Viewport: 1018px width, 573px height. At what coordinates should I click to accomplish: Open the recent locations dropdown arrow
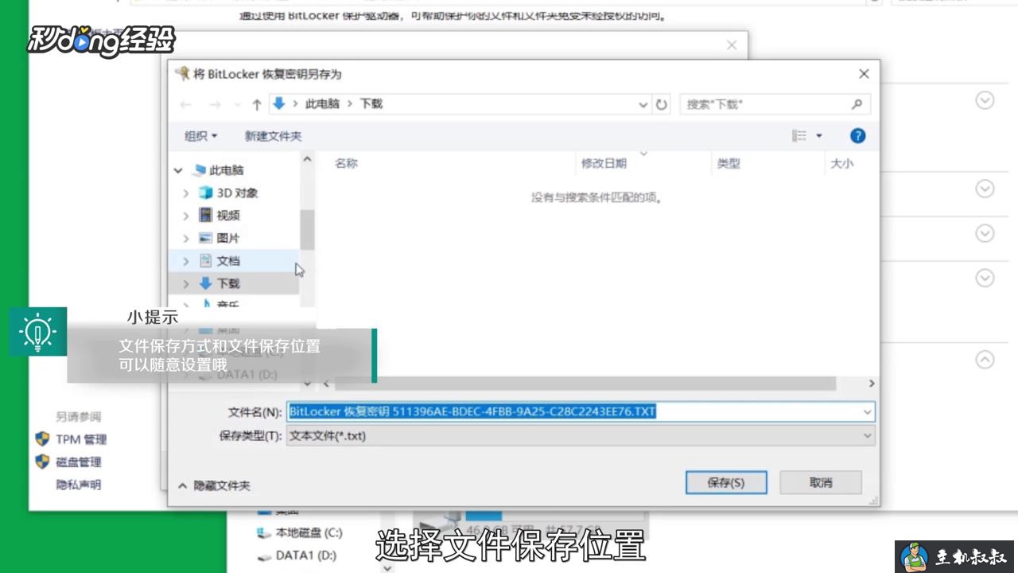click(x=237, y=104)
